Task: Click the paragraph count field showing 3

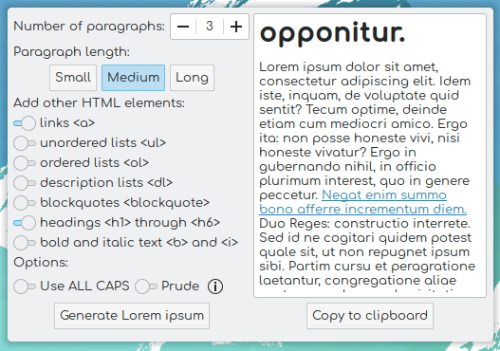Action: (210, 27)
